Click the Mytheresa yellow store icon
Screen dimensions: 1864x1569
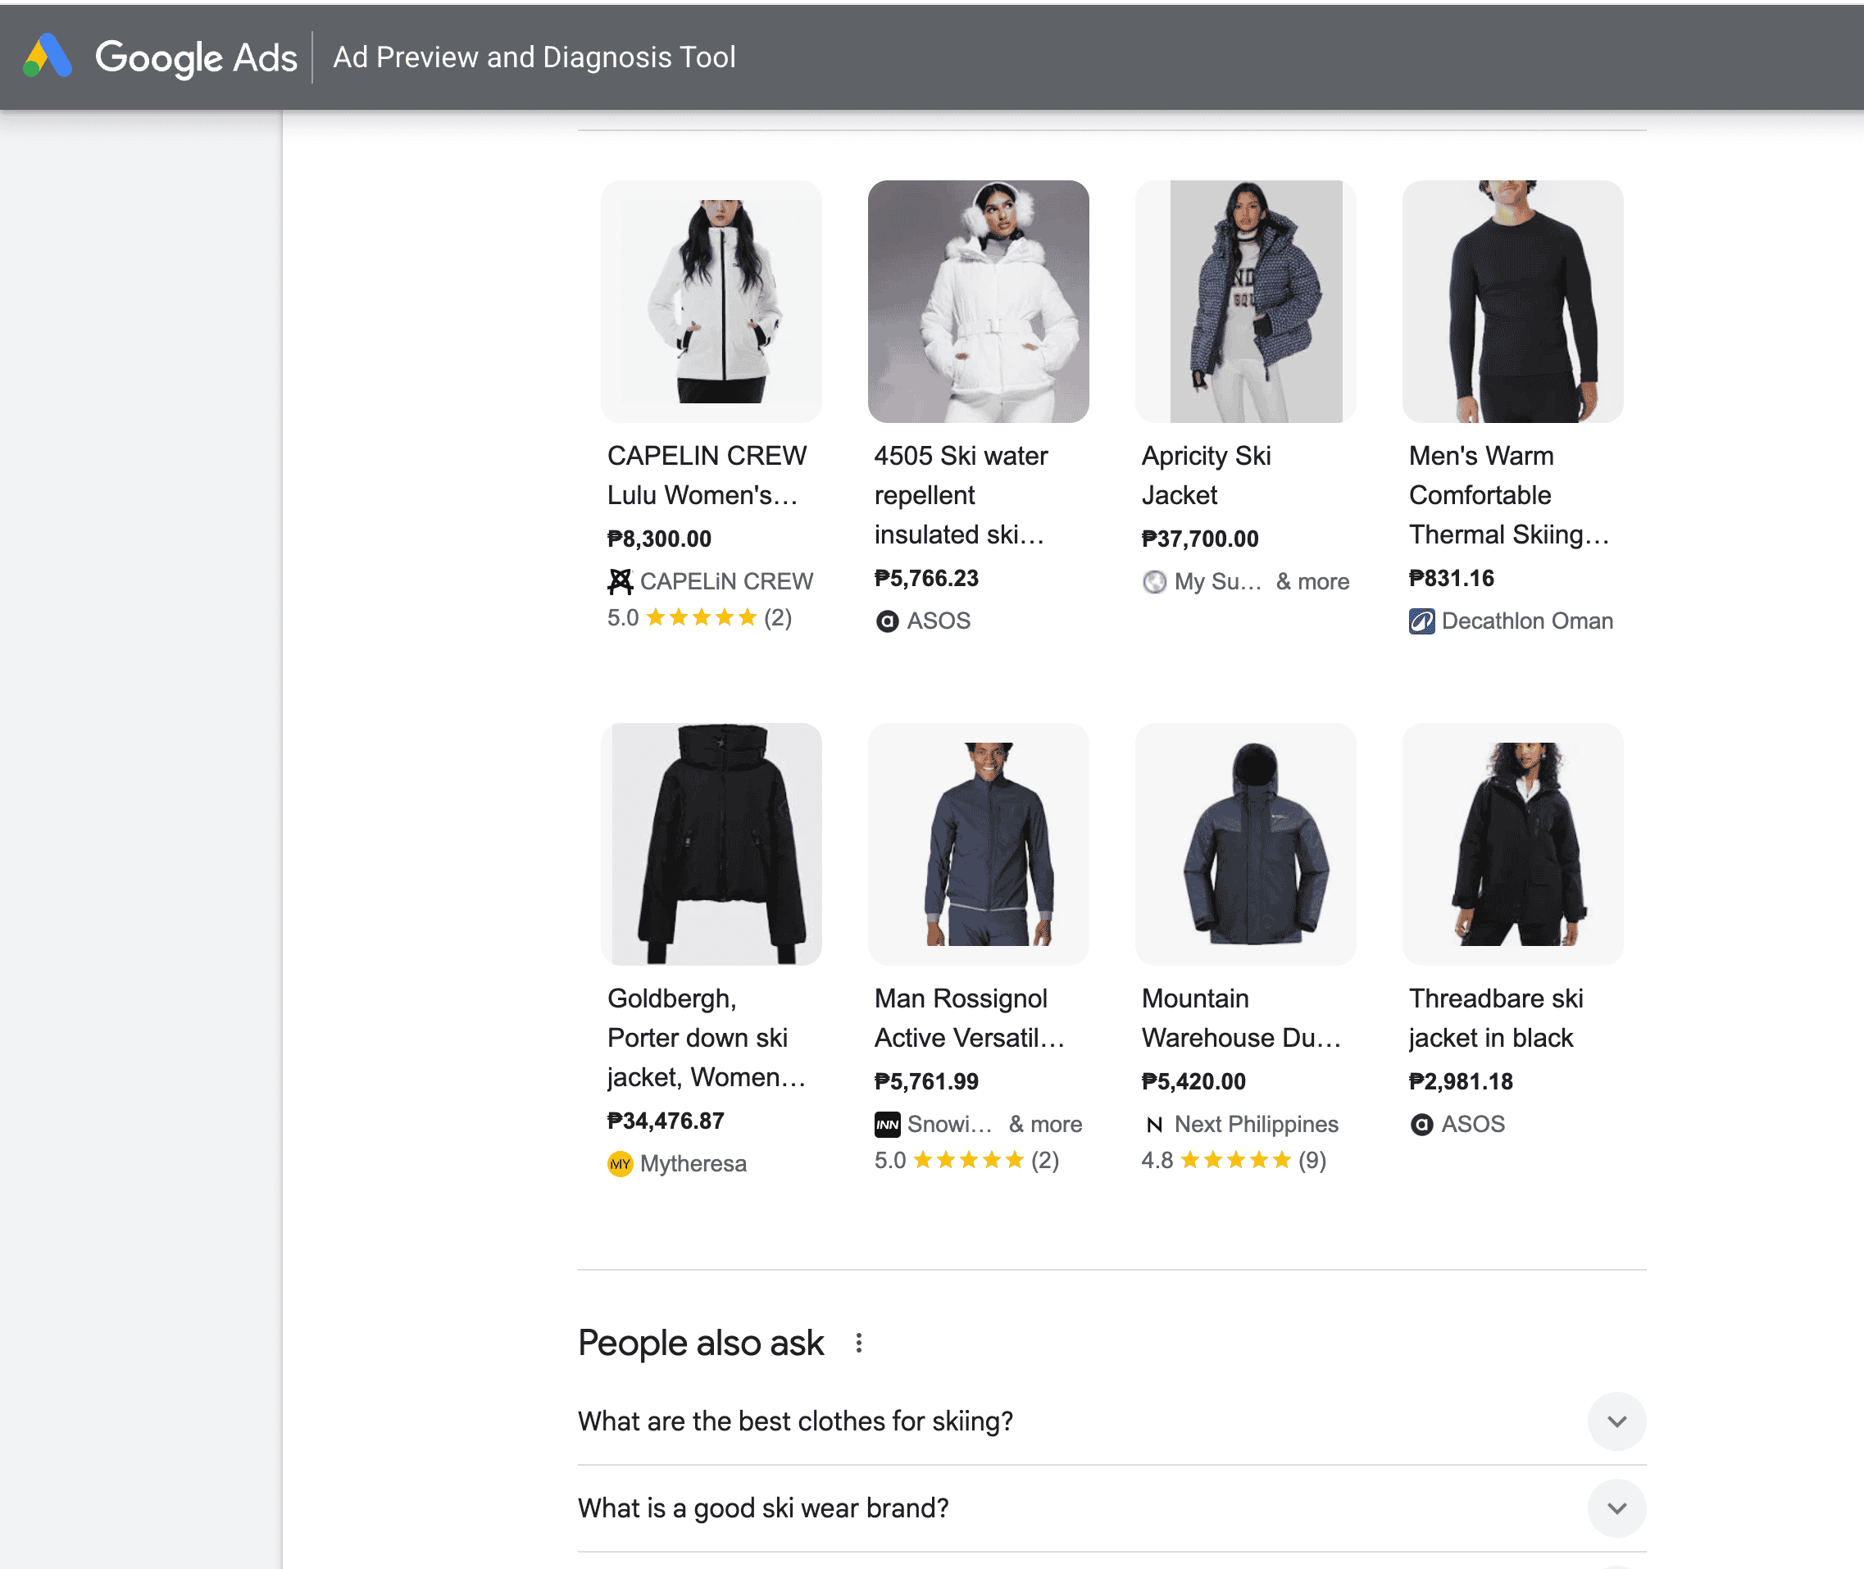620,1163
